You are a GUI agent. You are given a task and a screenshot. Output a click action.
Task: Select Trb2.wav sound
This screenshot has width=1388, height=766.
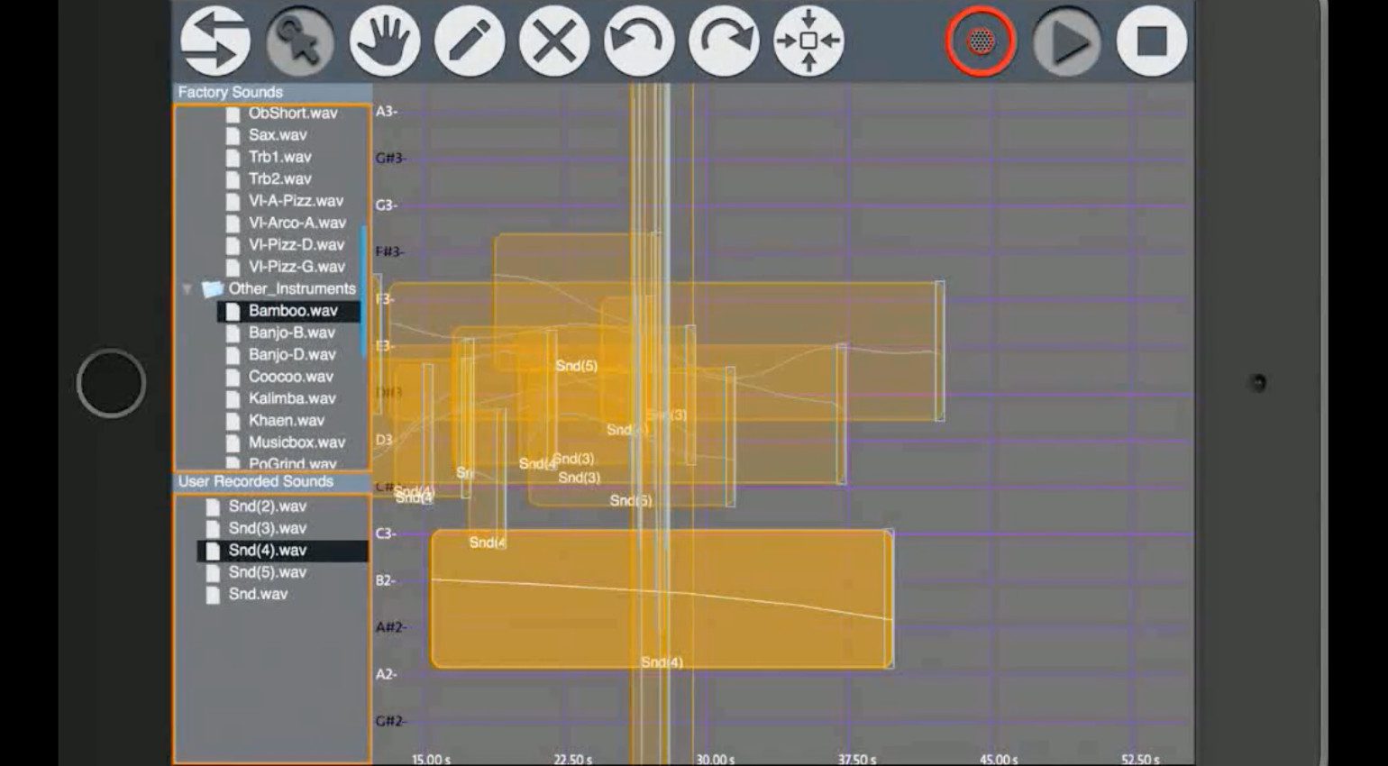tap(279, 178)
